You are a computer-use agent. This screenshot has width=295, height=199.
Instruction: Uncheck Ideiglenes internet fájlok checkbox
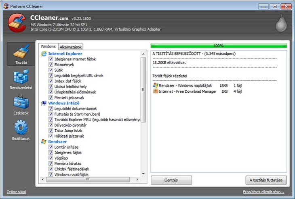pos(51,59)
